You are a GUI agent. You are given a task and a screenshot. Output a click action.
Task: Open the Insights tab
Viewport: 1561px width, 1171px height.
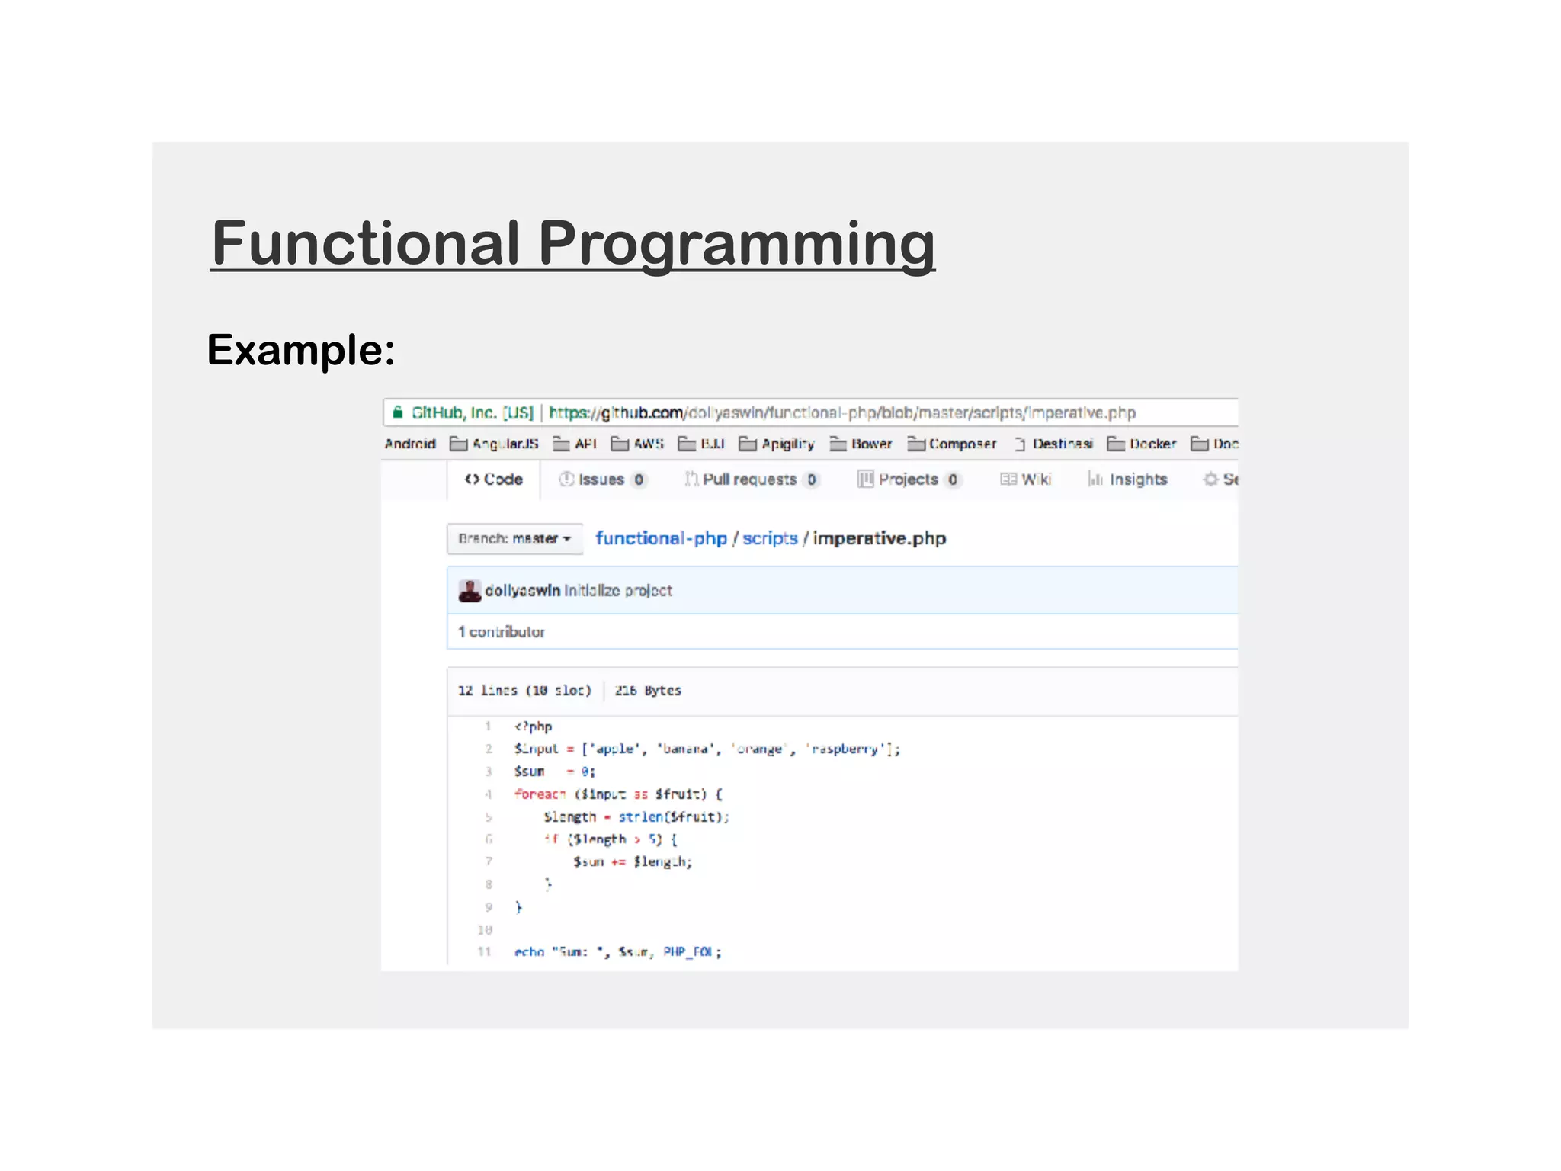tap(1127, 480)
